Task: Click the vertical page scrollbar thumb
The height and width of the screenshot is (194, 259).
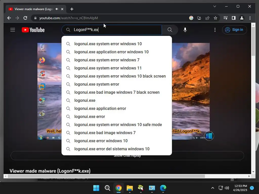Action: [x=253, y=41]
